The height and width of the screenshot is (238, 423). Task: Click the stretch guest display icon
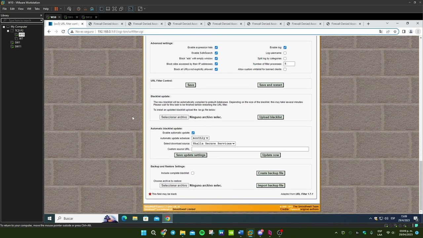click(140, 9)
